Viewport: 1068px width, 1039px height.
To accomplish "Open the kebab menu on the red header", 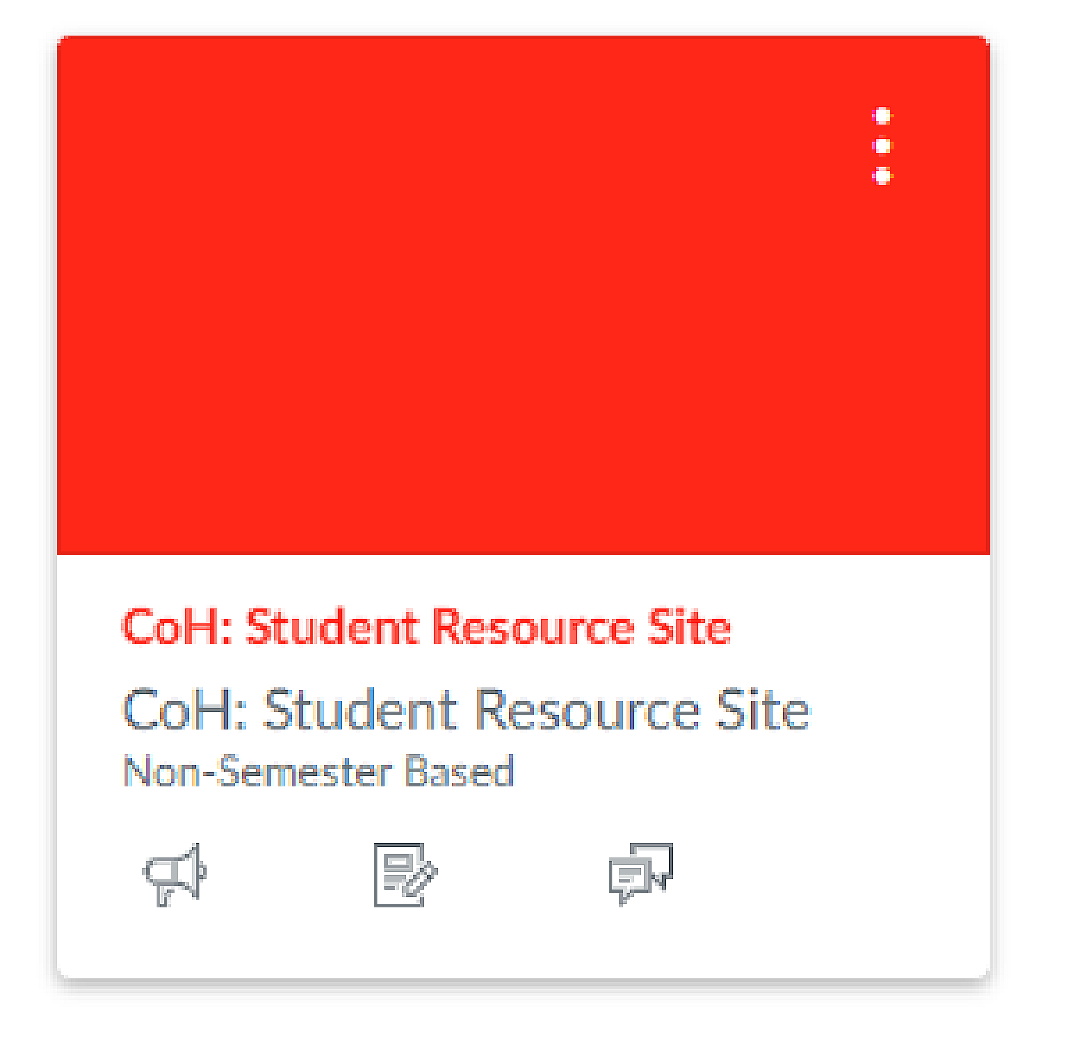I will point(882,146).
